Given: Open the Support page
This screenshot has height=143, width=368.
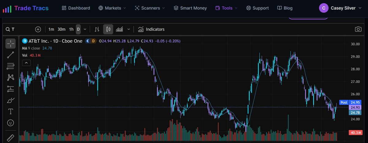Looking at the screenshot, I should [258, 8].
